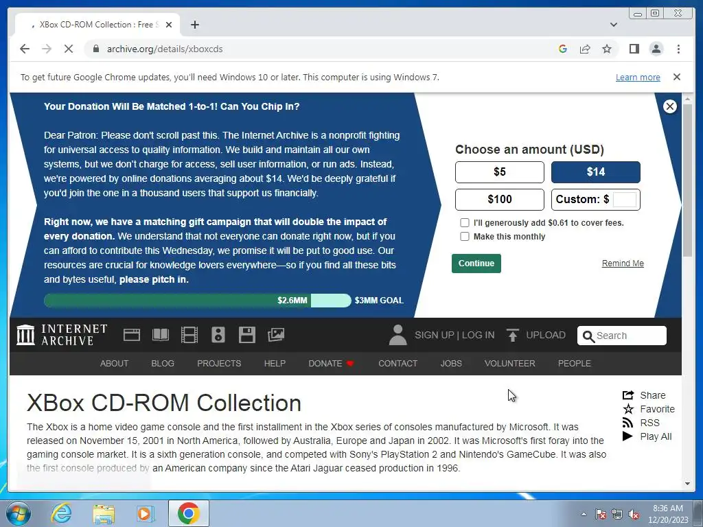
Task: Open the Software floppy disk icon
Action: point(246,335)
